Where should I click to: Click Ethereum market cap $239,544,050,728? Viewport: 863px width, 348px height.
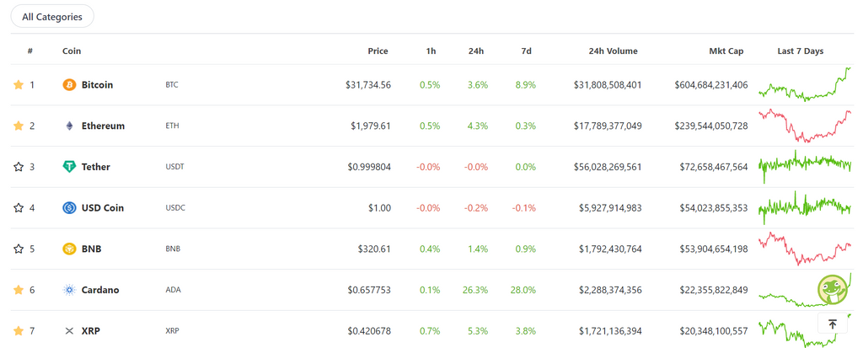click(711, 126)
